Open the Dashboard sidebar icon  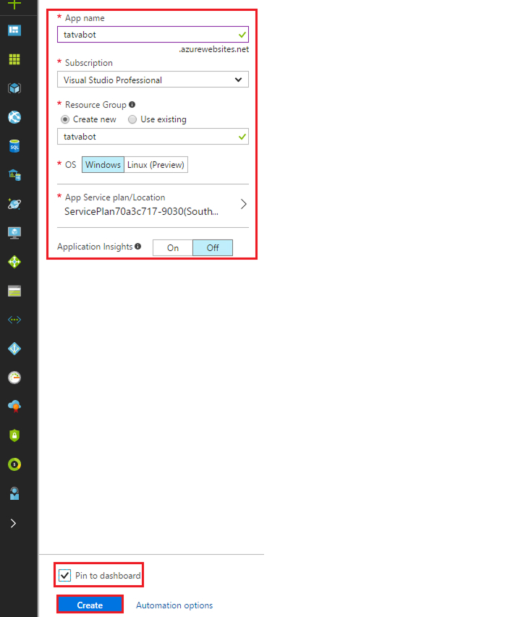coord(14,30)
